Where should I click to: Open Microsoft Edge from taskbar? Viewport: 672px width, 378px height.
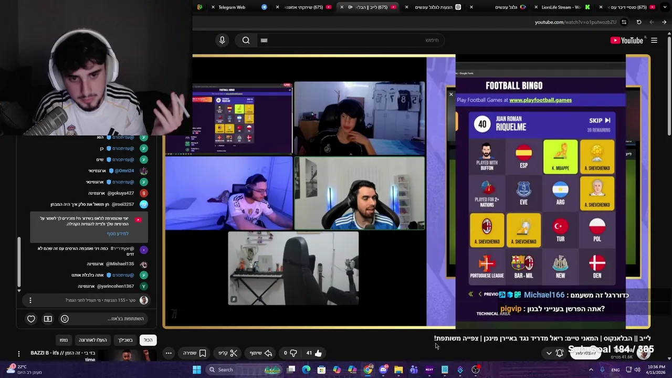tap(306, 370)
